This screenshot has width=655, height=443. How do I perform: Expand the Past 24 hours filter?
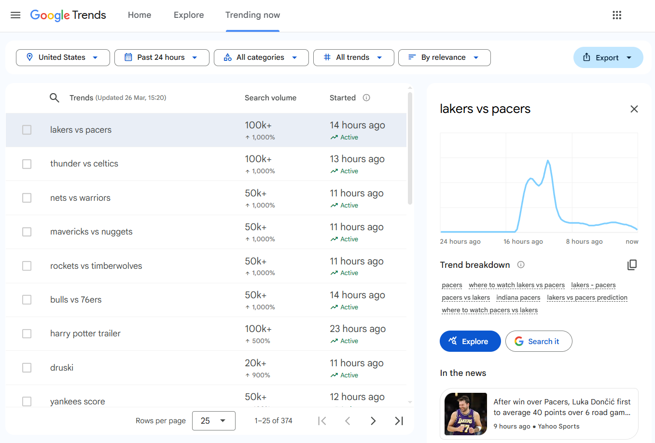[x=162, y=57]
